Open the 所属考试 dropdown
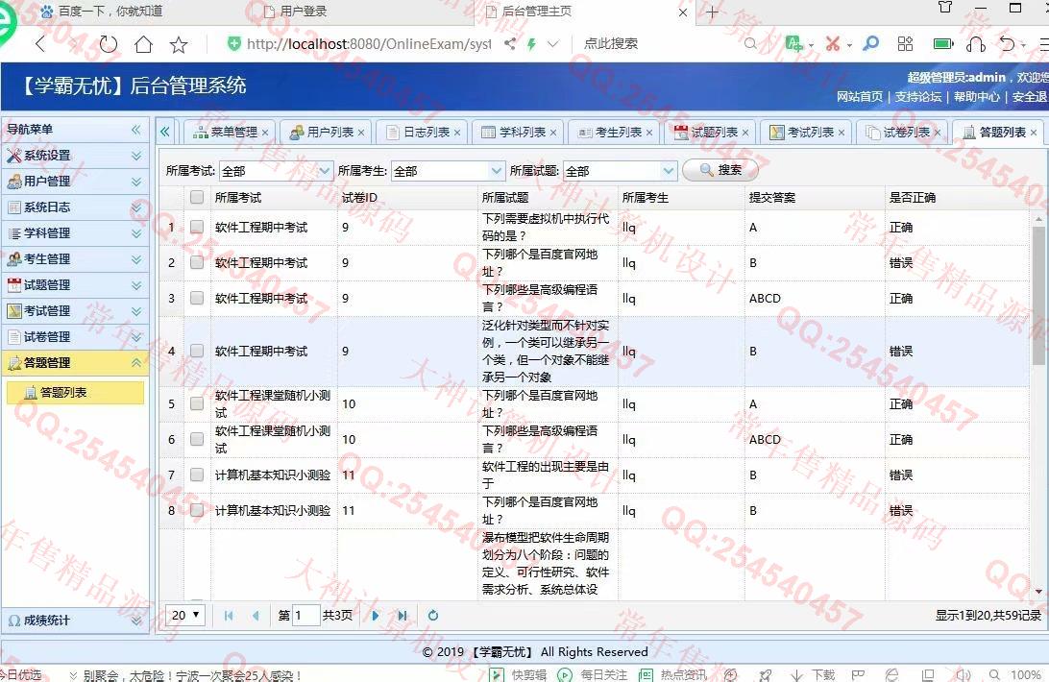The width and height of the screenshot is (1049, 682). click(325, 171)
